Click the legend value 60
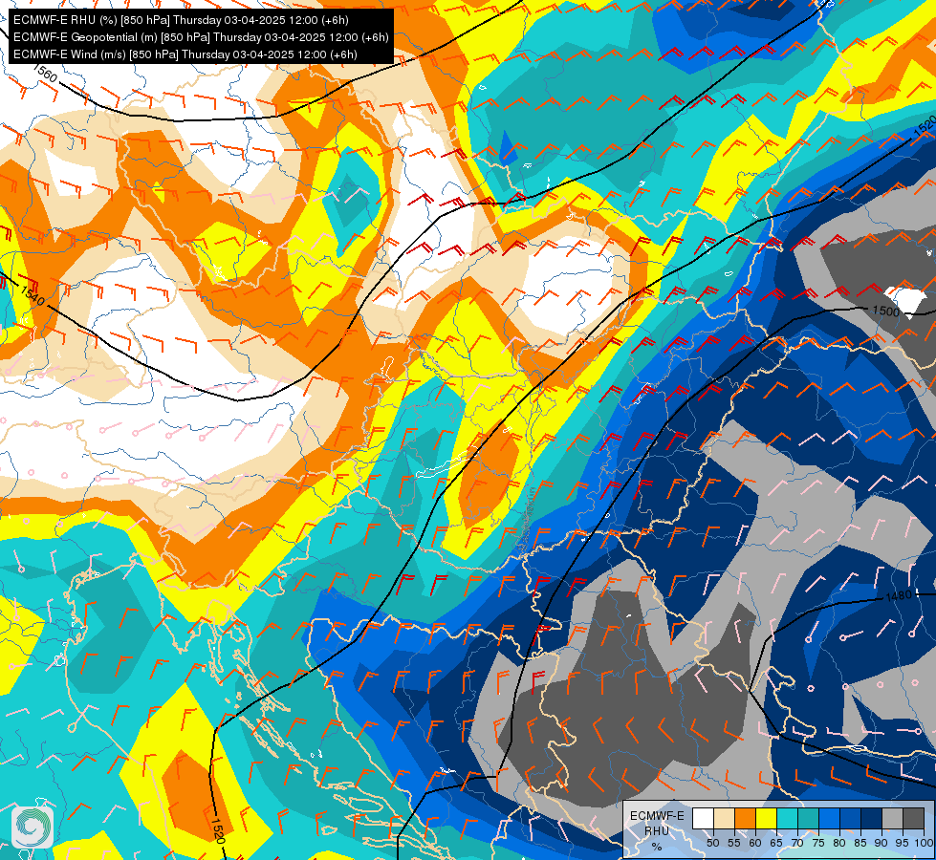The height and width of the screenshot is (860, 936). [x=755, y=844]
